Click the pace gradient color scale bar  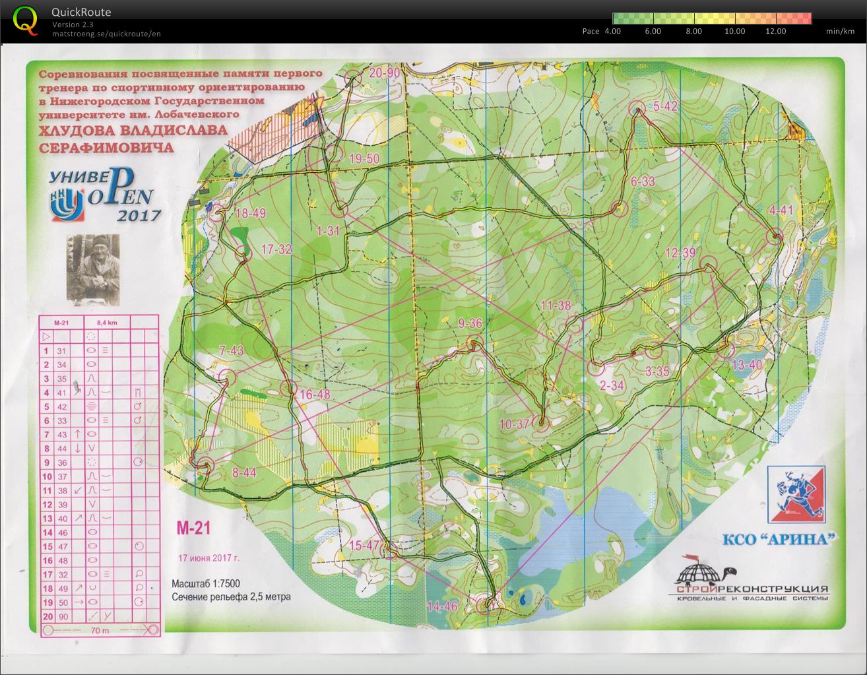pyautogui.click(x=712, y=18)
